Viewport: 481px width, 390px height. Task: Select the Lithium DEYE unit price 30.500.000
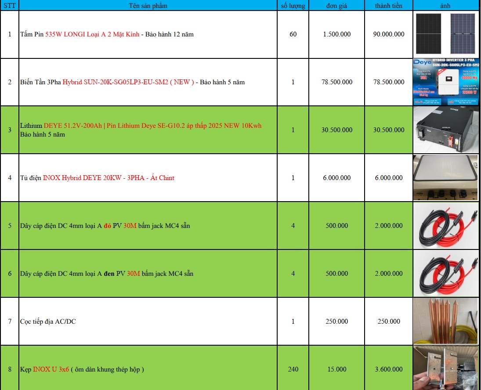[336, 130]
